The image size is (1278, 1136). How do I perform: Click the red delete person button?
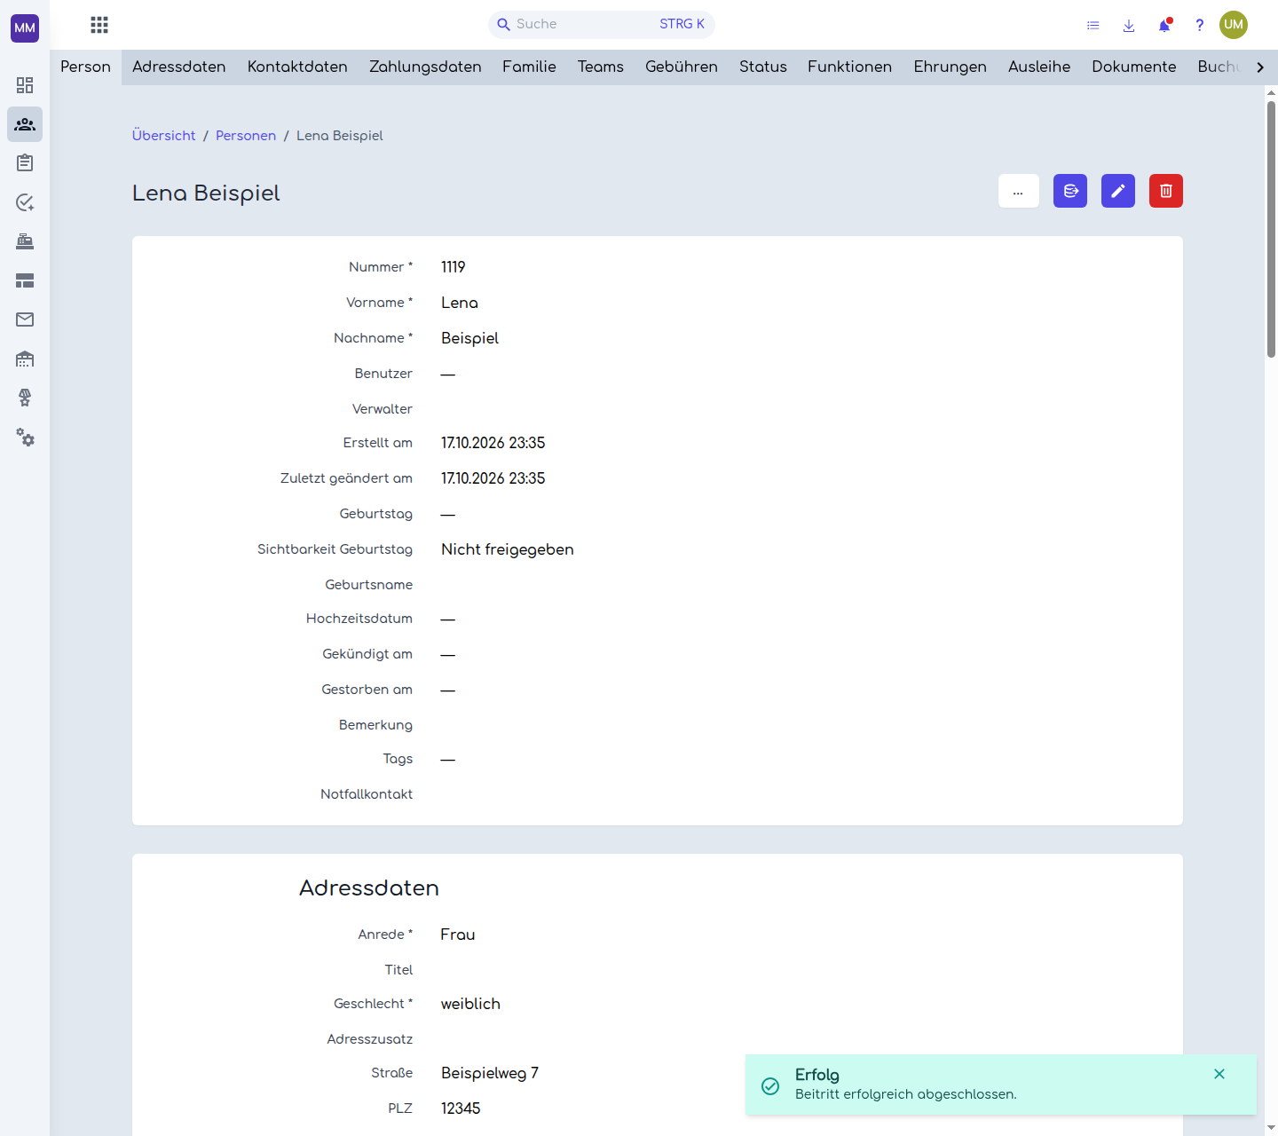[x=1165, y=191]
